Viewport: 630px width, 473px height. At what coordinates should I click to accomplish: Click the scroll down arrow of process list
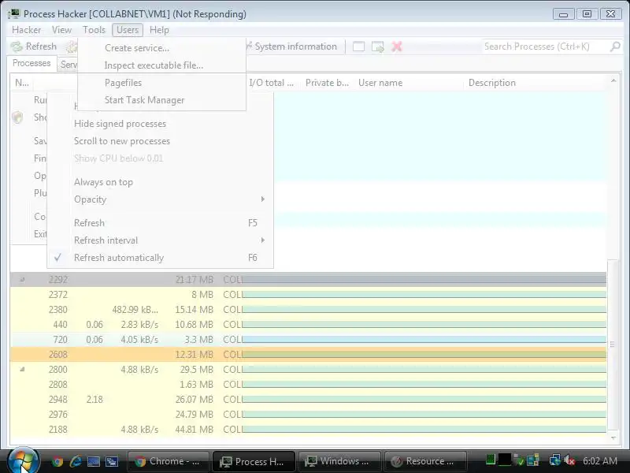pos(613,438)
